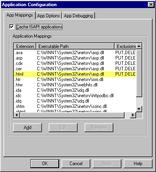Select the .htw webhits.dll row
Image resolution: width=156 pixels, height=172 pixels.
point(75,85)
